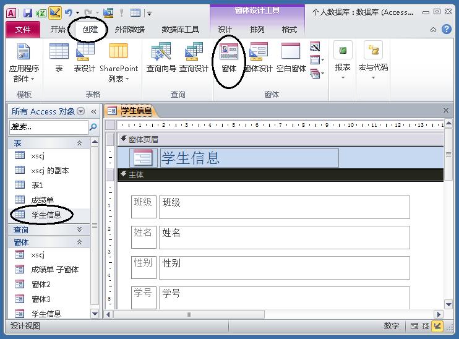Switch to the Design (设计) tab
Viewport: 459px width, 339px height.
click(x=225, y=30)
